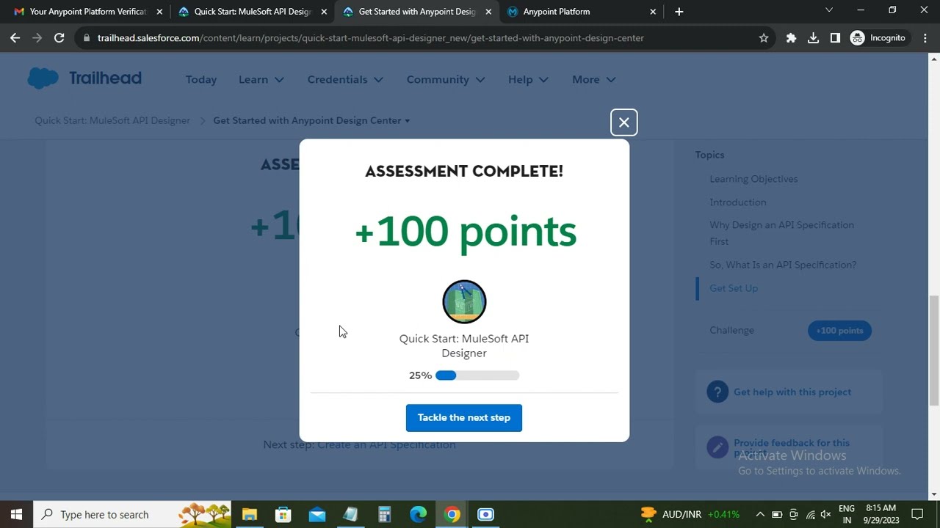Go back to previous page
940x528 pixels.
(x=15, y=38)
